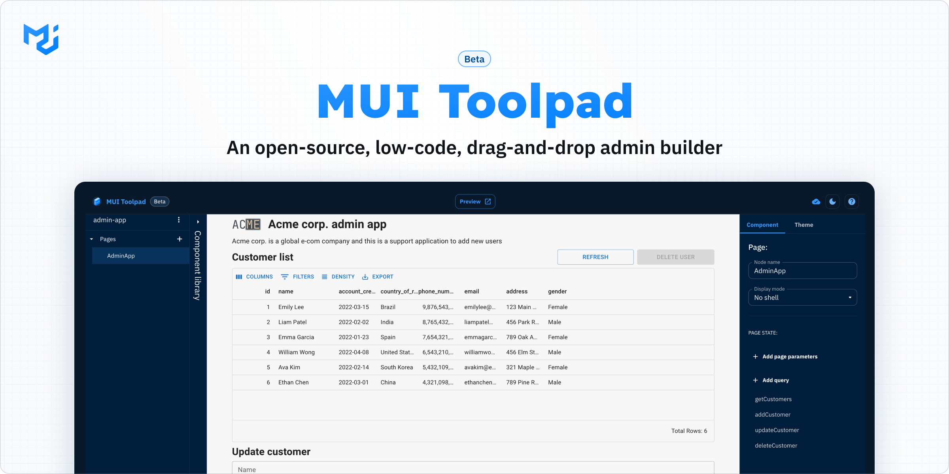Select the getCustomers query
This screenshot has height=474, width=949.
[773, 399]
